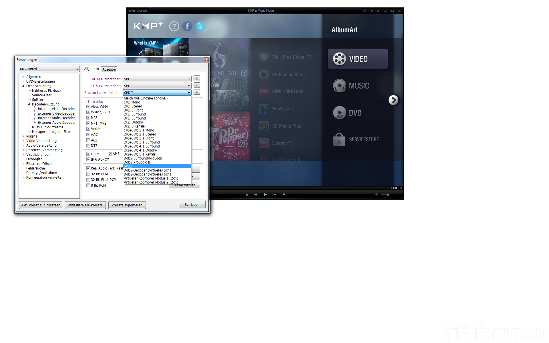The image size is (549, 343).
Task: Open the Facebook icon in KMPlayer
Action: tap(187, 26)
